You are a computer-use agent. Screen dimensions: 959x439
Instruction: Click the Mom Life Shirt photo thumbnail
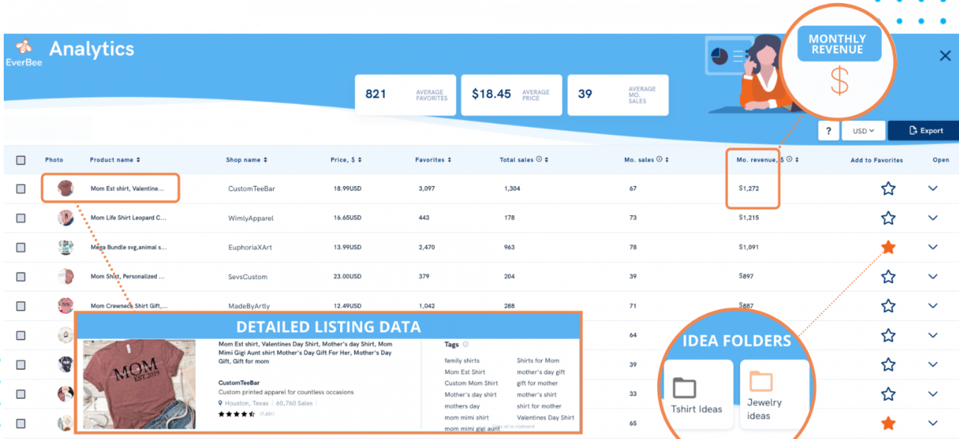coord(66,218)
